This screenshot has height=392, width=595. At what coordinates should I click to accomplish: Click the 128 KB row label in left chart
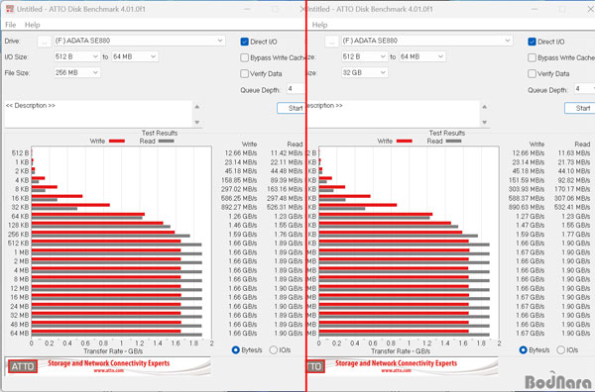pos(19,225)
